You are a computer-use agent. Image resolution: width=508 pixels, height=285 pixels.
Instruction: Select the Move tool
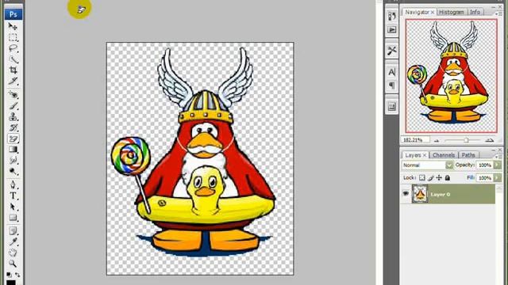pos(13,26)
